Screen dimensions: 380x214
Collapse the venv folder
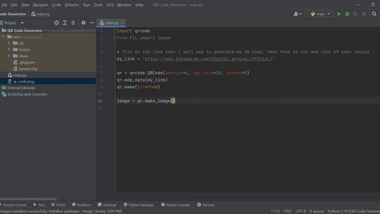click(x=3, y=37)
